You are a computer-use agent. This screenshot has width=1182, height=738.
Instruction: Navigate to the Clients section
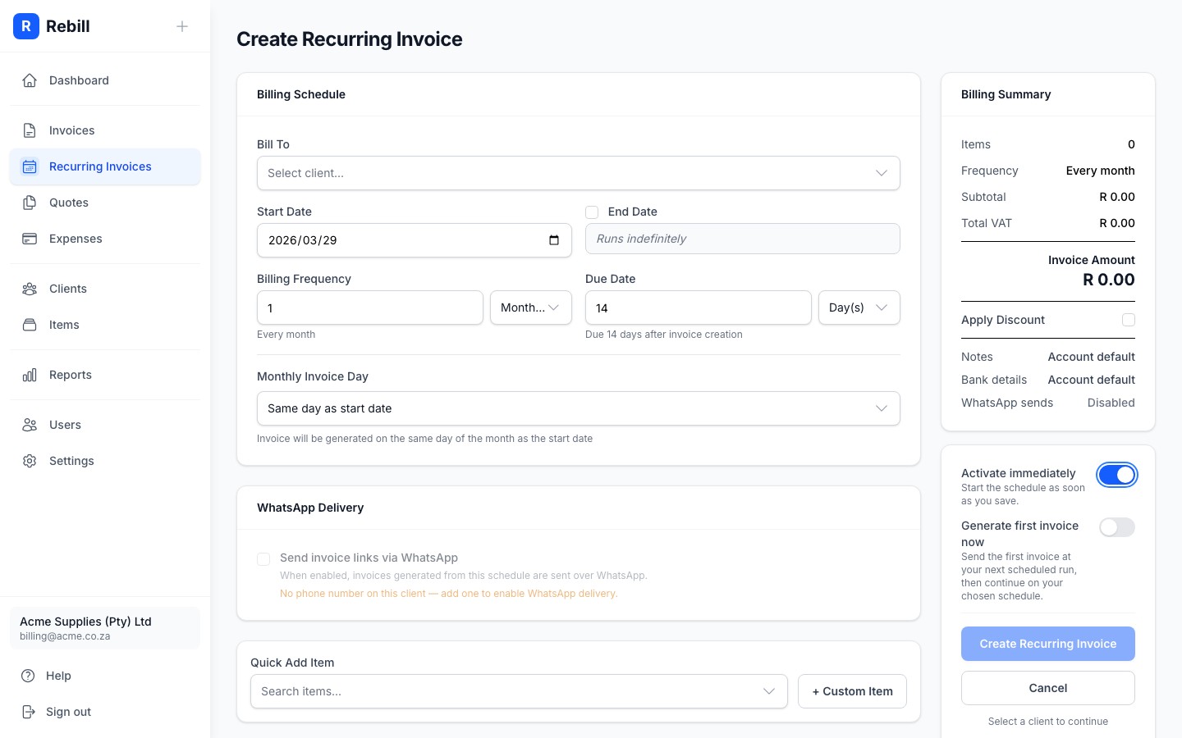(67, 289)
